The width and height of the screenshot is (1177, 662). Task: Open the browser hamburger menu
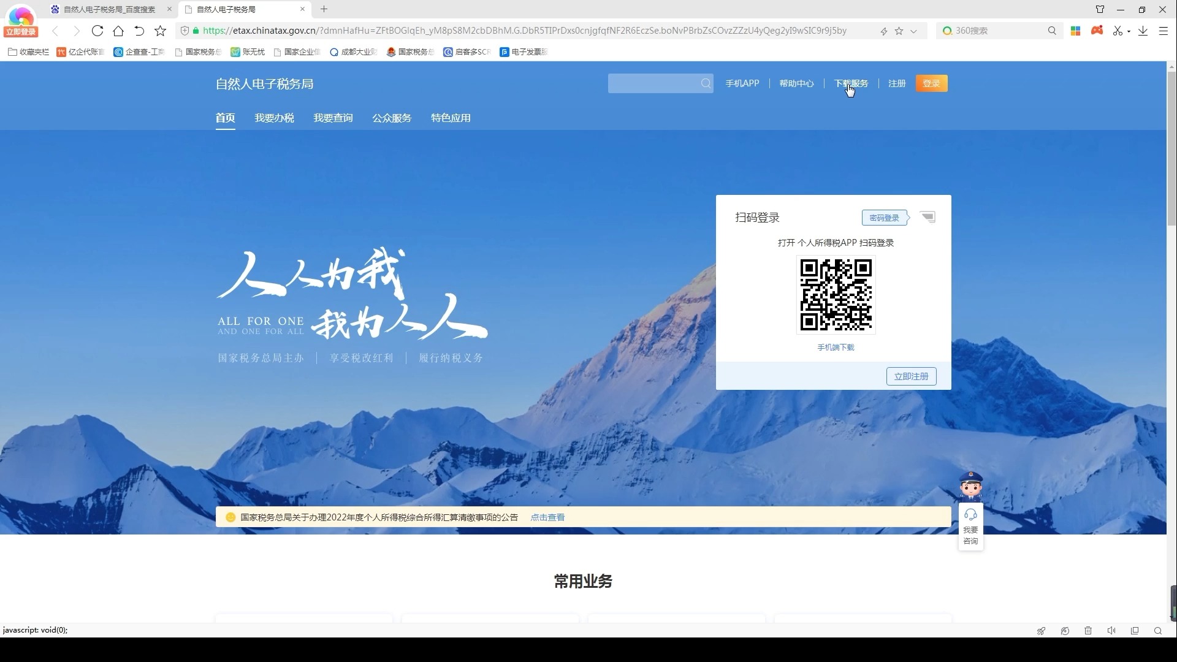(x=1163, y=31)
